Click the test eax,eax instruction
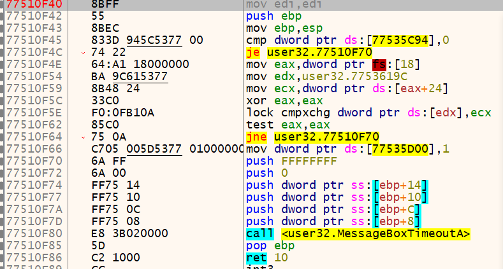Image resolution: width=503 pixels, height=269 pixels. [288, 125]
